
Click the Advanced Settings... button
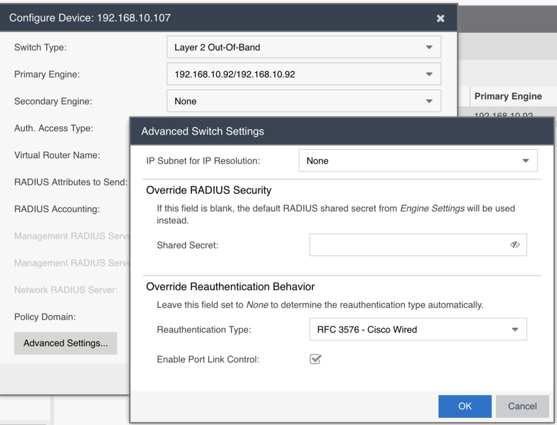[x=65, y=343]
